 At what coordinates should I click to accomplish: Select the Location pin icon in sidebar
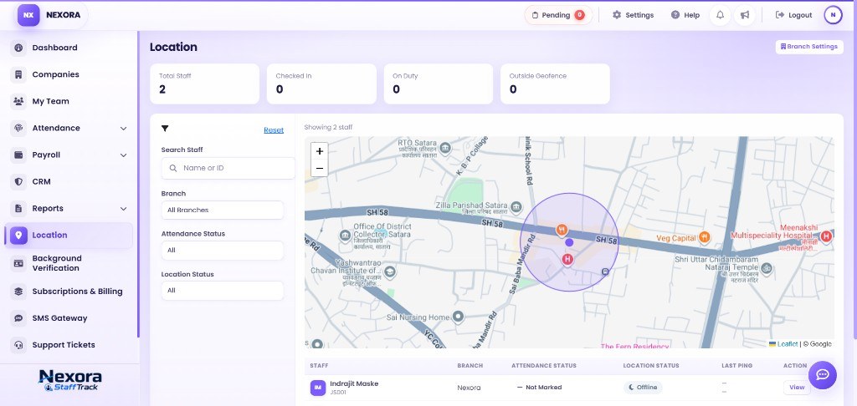coord(18,235)
